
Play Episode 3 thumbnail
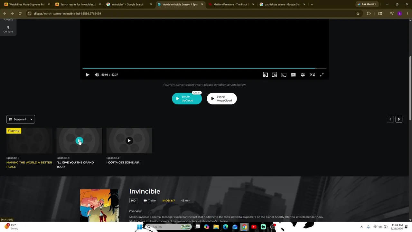[x=129, y=140]
